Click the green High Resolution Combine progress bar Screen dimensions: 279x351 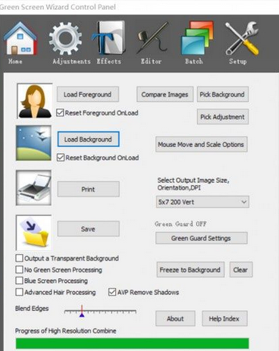(x=133, y=343)
